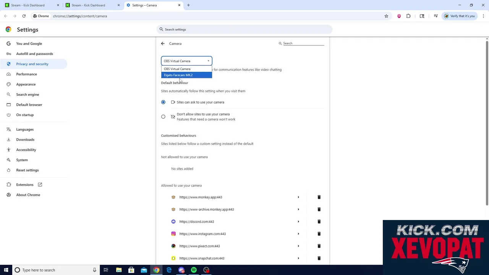Expand pixect.com site details arrow
Screen dimensions: 489x275
pyautogui.click(x=298, y=246)
